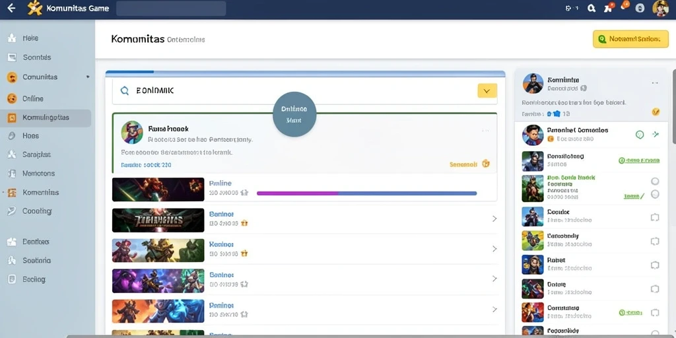Screen dimensions: 676x338
Task: Click the Coooting sidebar icon
Action: [12, 211]
